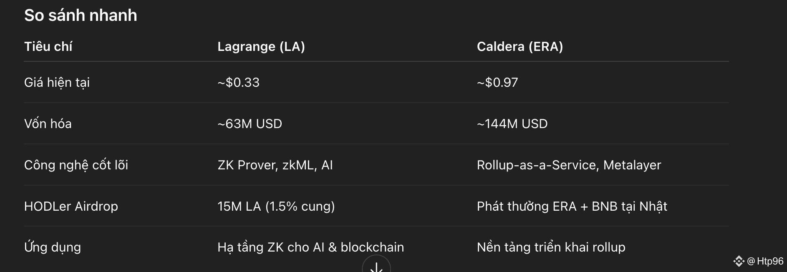This screenshot has width=787, height=272.
Task: Click the '15M LA (1.5% cung)' cell
Action: (x=276, y=207)
